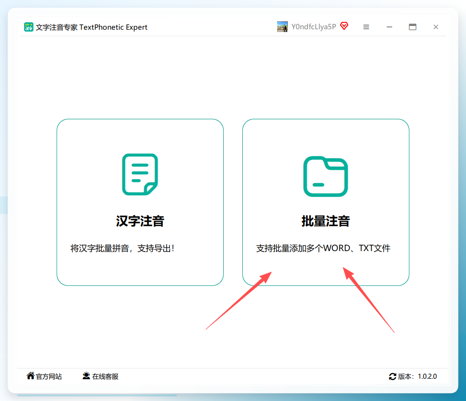466x401 pixels.
Task: Open the user avatar thumbnail
Action: click(x=282, y=27)
